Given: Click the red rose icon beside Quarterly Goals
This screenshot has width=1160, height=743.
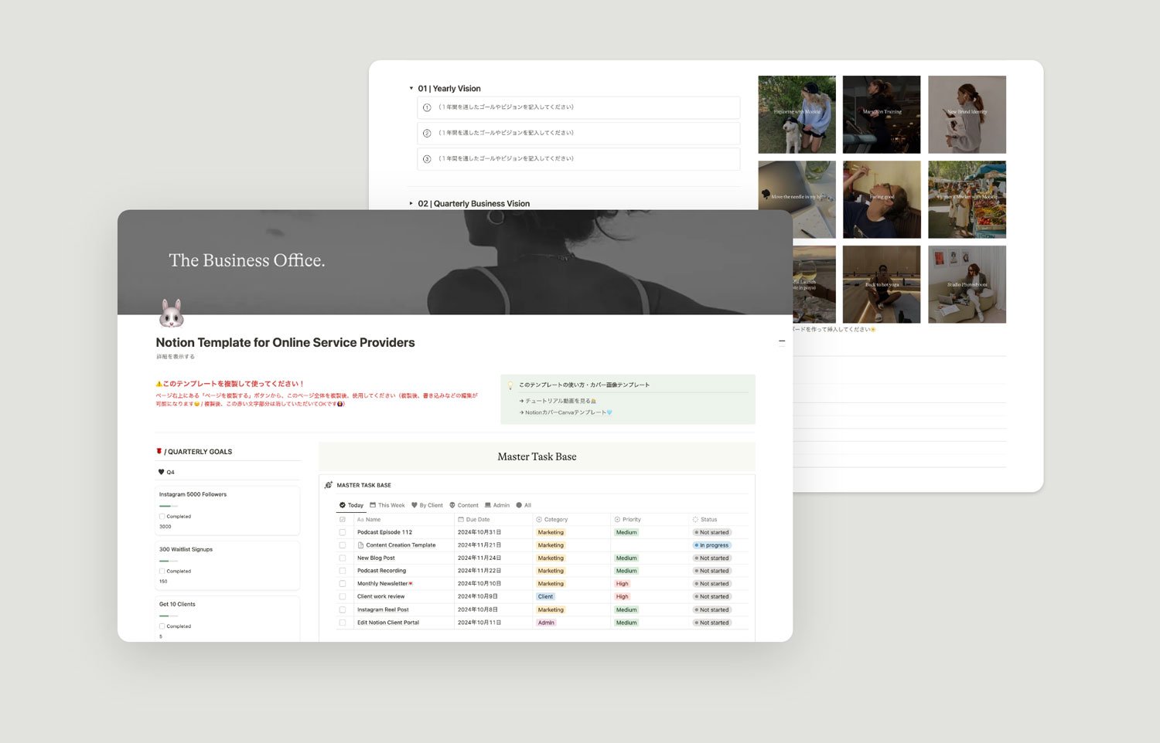Looking at the screenshot, I should 159,451.
